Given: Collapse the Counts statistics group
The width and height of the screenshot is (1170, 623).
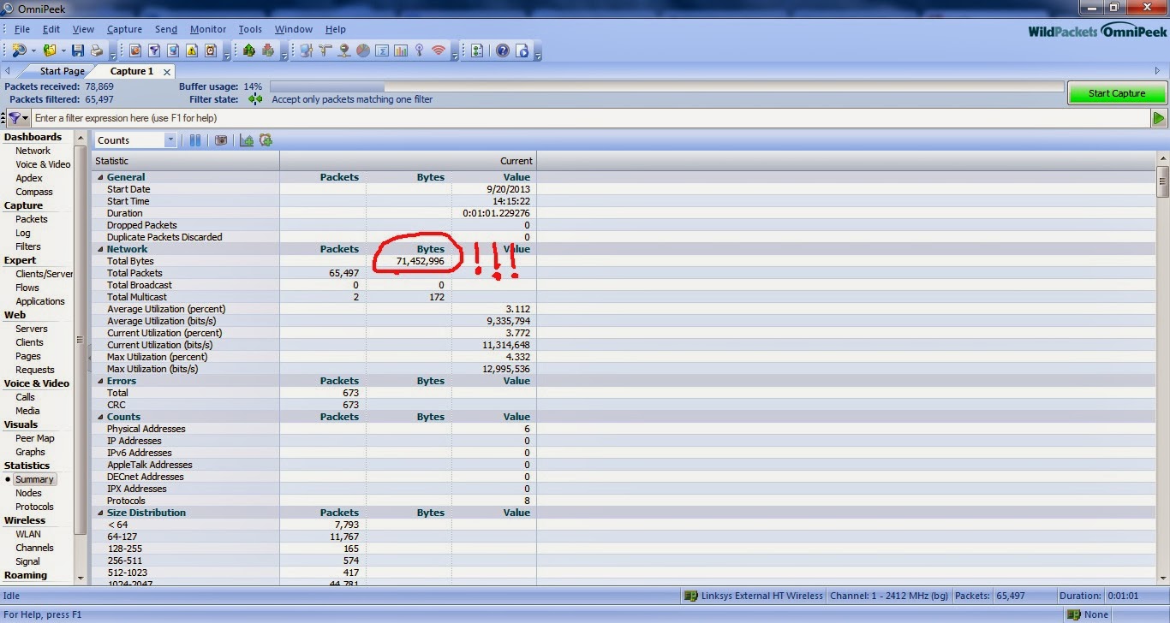Looking at the screenshot, I should (100, 417).
